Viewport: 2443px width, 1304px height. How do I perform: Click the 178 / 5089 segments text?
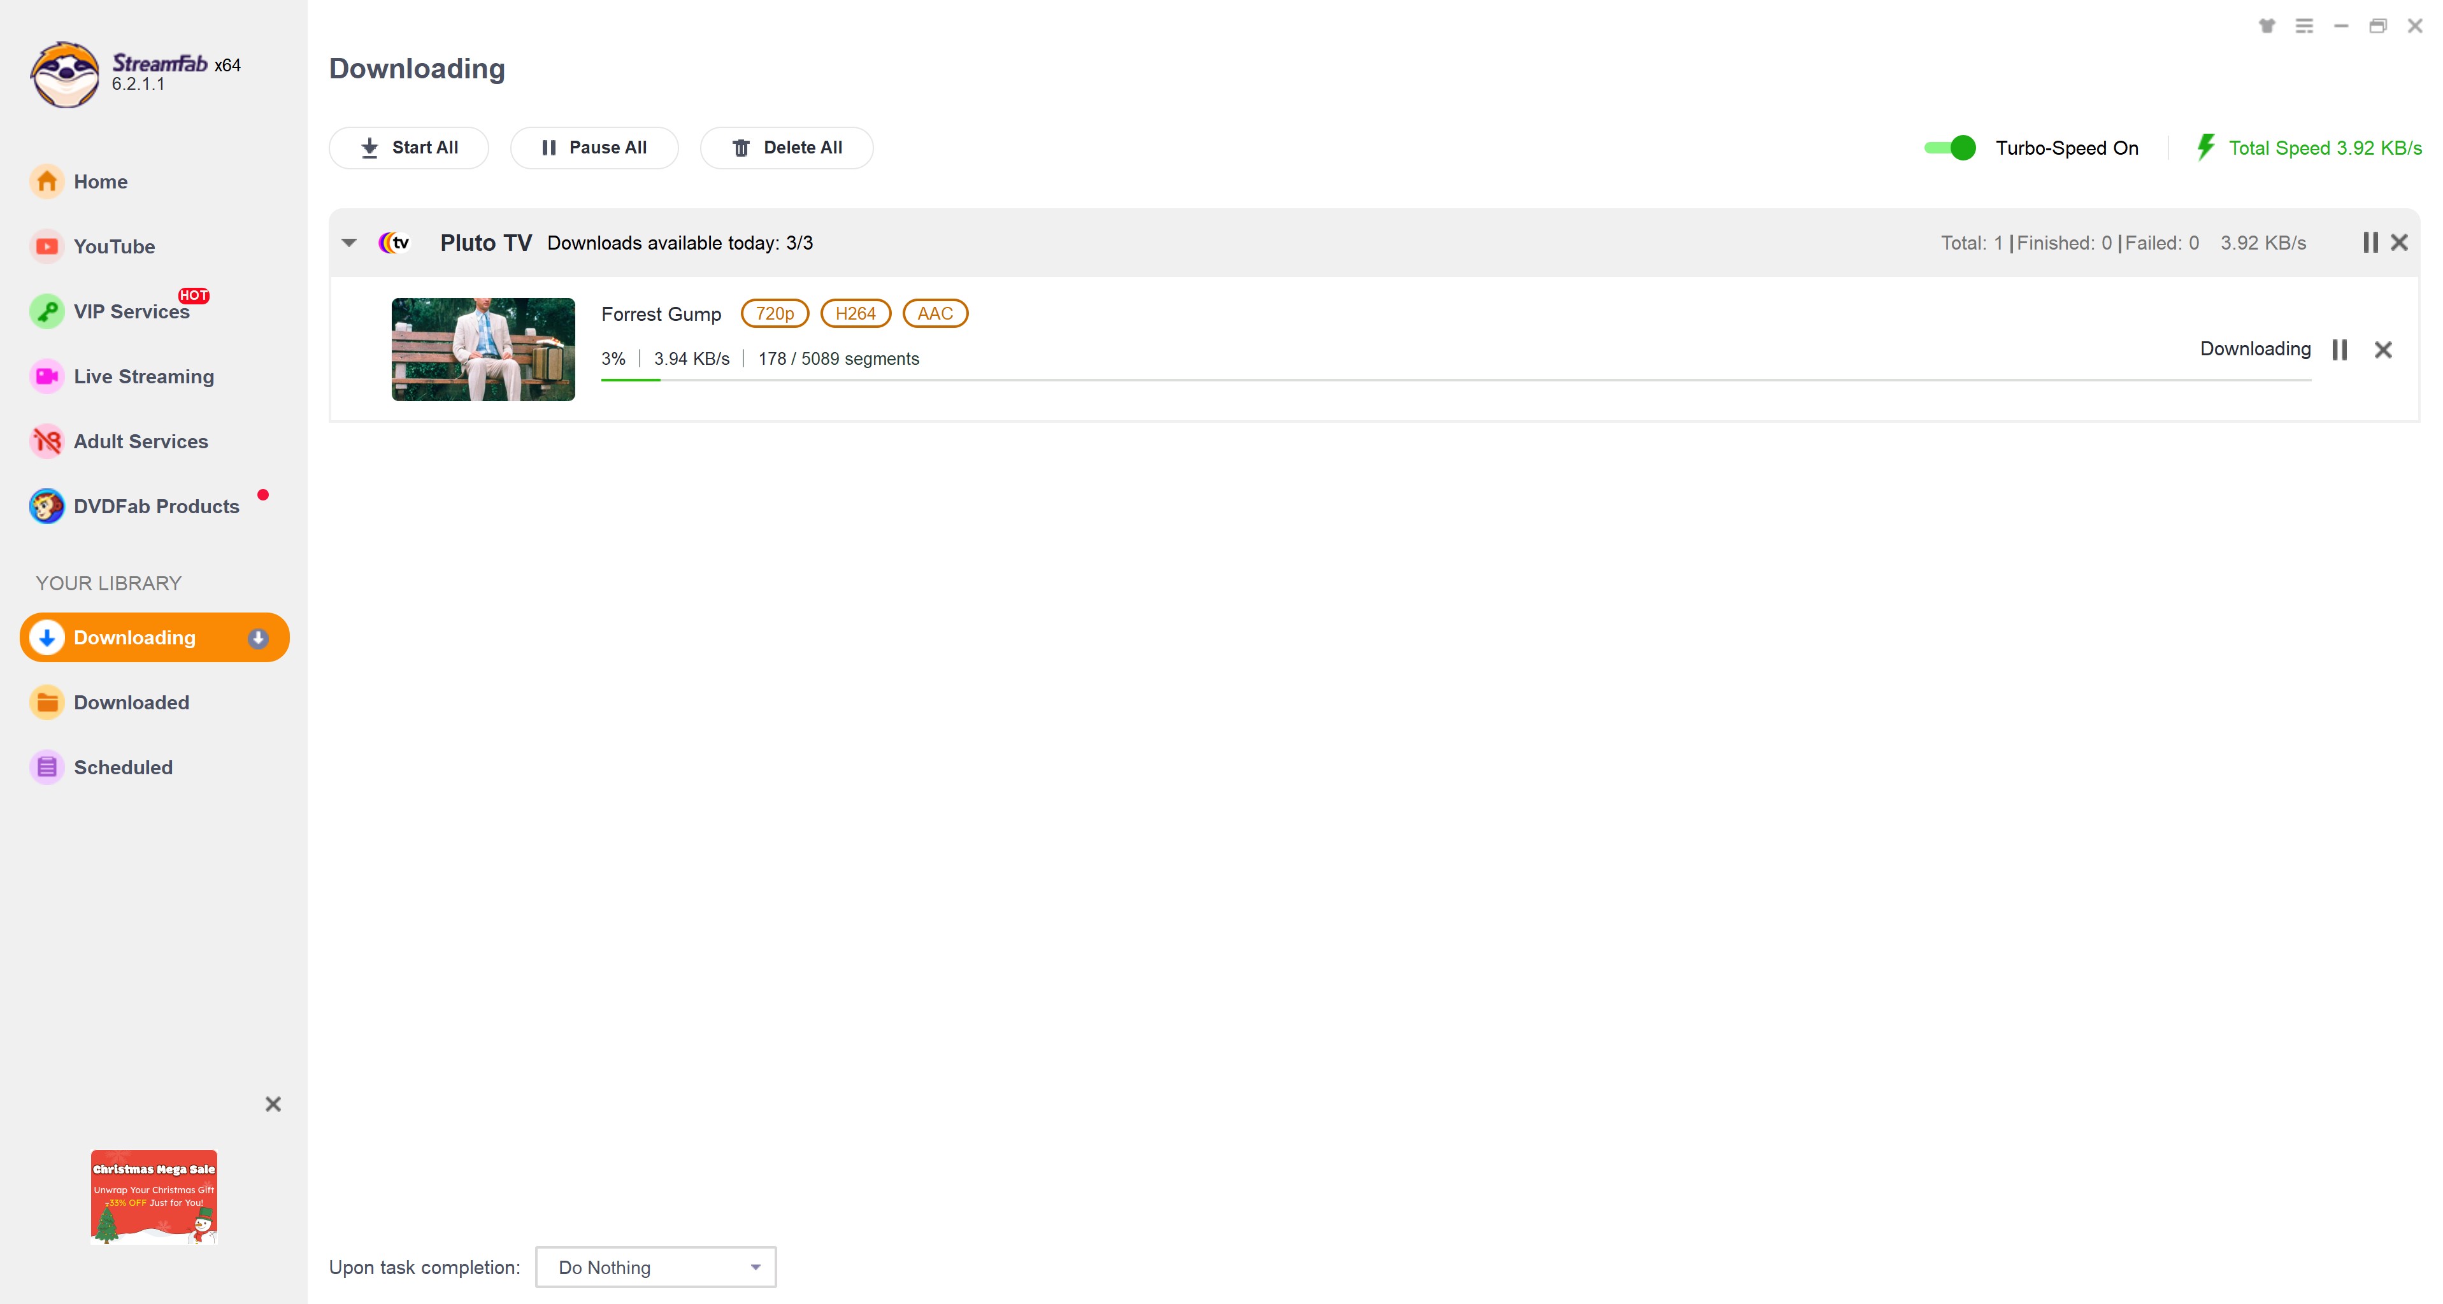(838, 358)
